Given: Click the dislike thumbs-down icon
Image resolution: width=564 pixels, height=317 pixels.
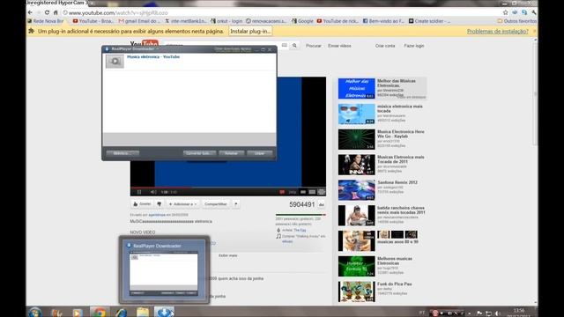Looking at the screenshot, I should point(159,204).
